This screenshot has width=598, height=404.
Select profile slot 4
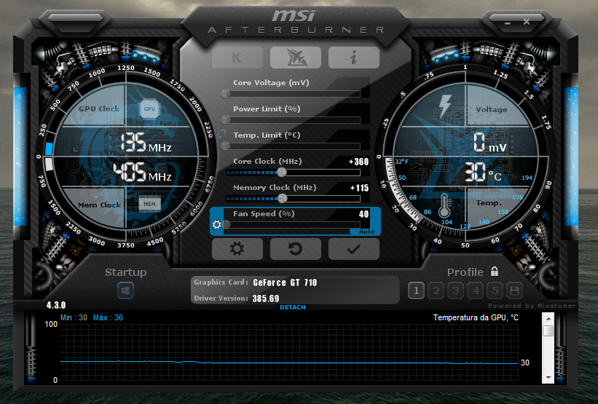(475, 291)
